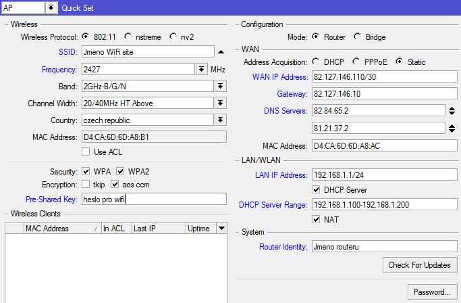Expand the Country dropdown
Viewport: 461px width, 303px height.
point(220,120)
